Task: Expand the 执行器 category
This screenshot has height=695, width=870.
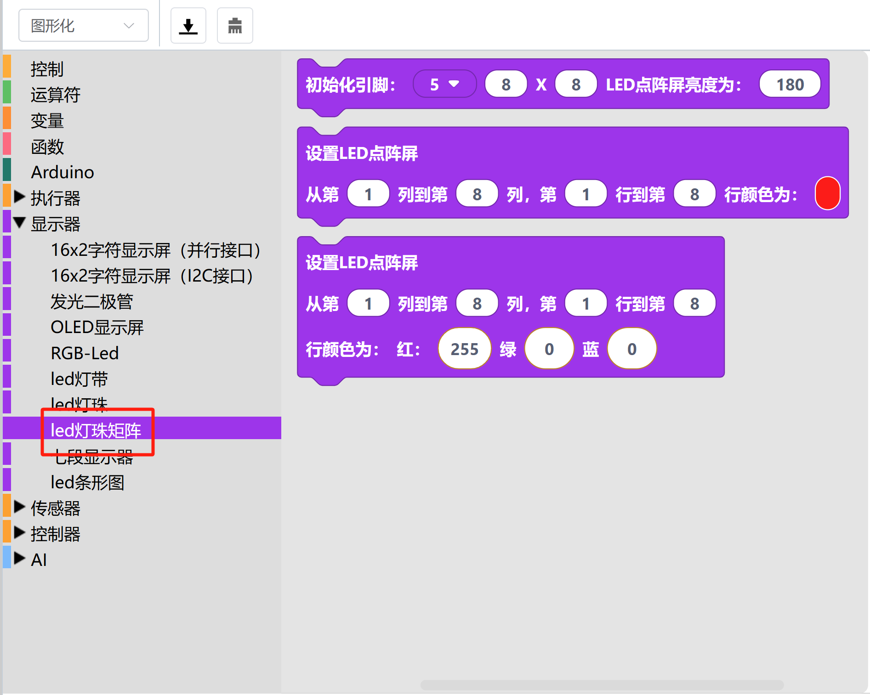Action: 19,198
